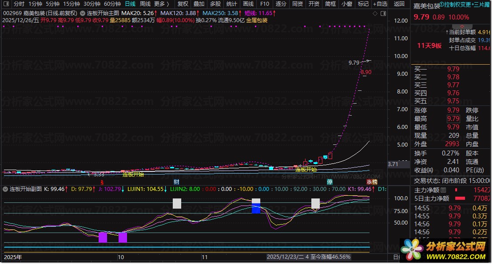
Task: Toggle the sidebar panel icon at top-left
Action: click(6, 4)
